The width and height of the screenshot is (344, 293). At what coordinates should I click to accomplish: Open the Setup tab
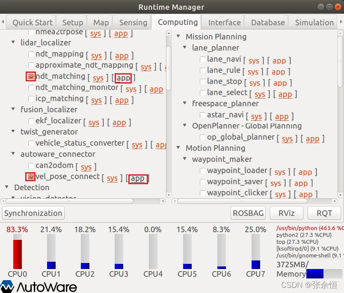pyautogui.click(x=71, y=22)
